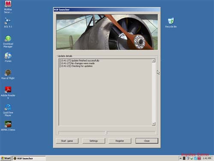The image size is (214, 161).
Task: Click the ROF launcher title bar
Action: tap(107, 9)
